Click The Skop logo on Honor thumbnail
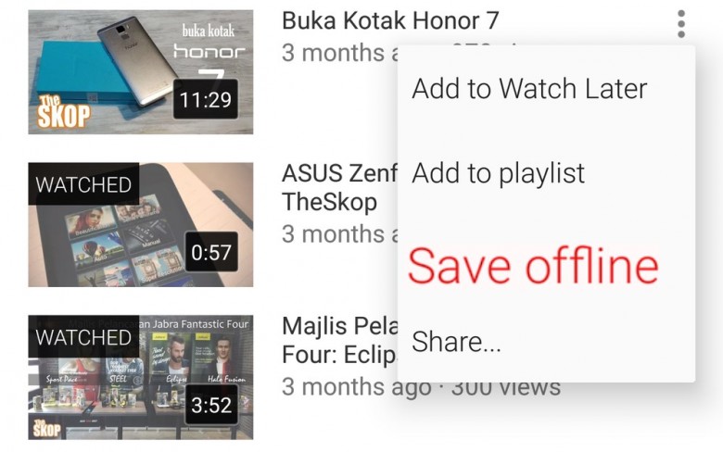Image resolution: width=723 pixels, height=452 pixels. (64, 111)
